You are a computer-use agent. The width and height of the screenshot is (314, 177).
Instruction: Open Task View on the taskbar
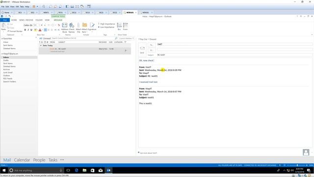pyautogui.click(x=68, y=171)
